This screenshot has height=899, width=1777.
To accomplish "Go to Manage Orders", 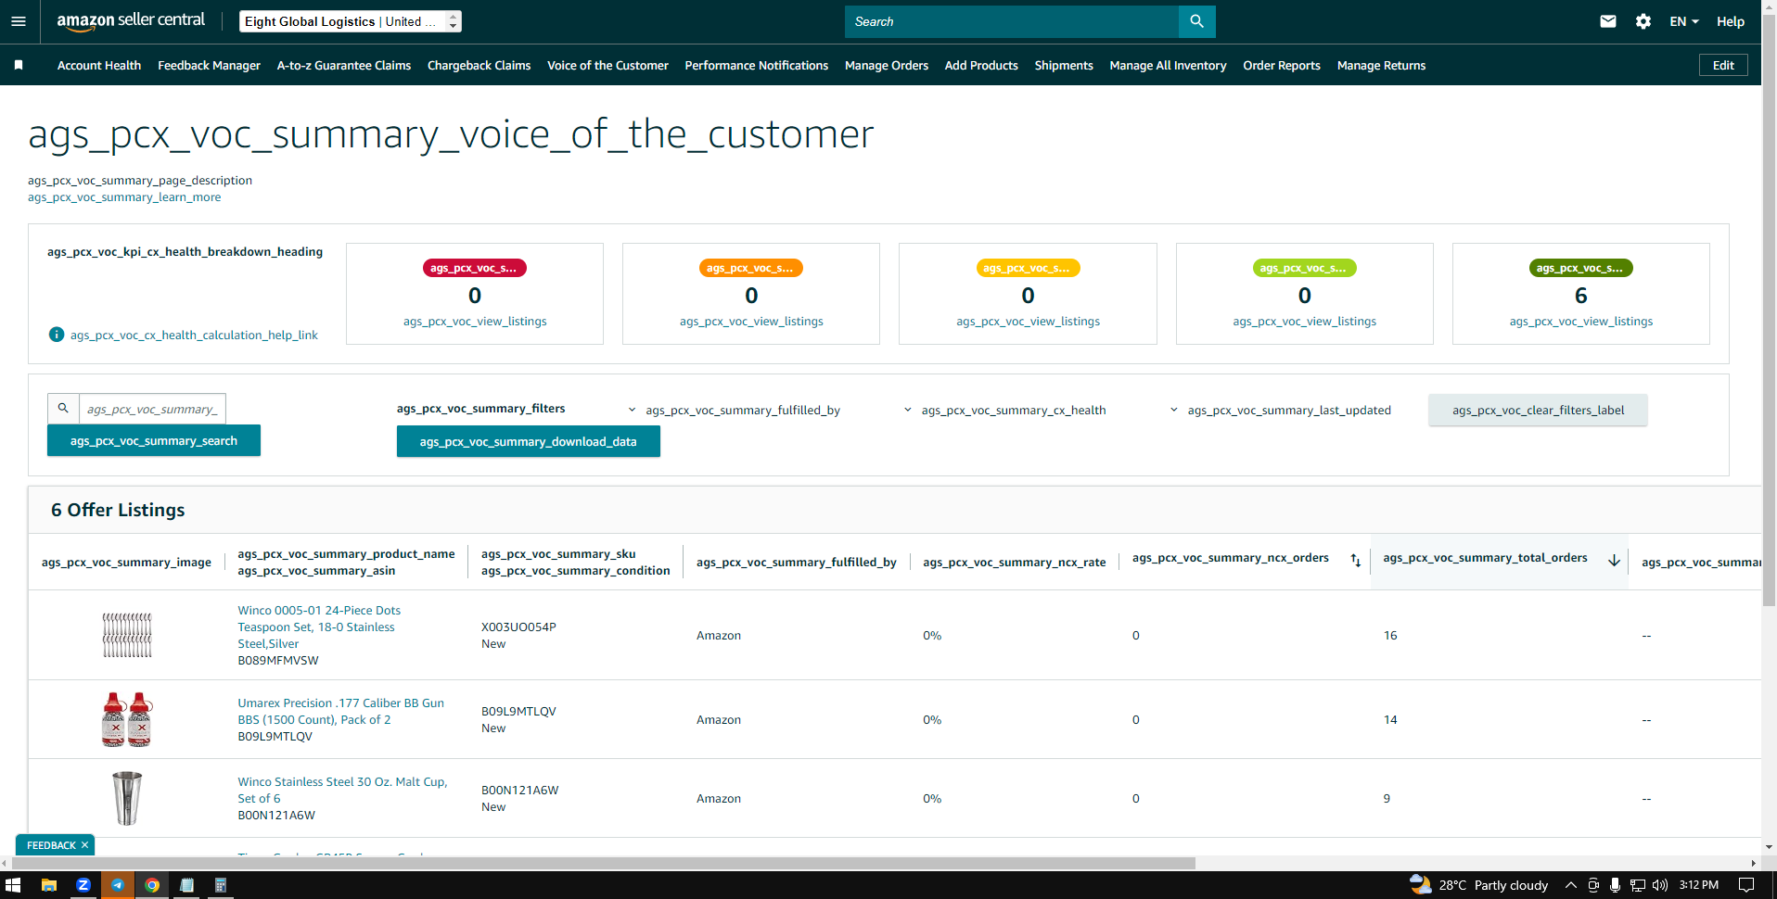I will click(887, 65).
